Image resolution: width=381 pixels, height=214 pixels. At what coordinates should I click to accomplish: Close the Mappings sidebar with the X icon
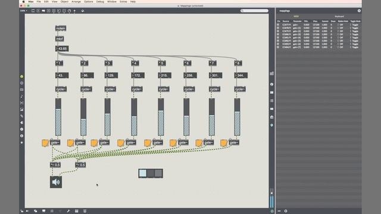point(359,11)
